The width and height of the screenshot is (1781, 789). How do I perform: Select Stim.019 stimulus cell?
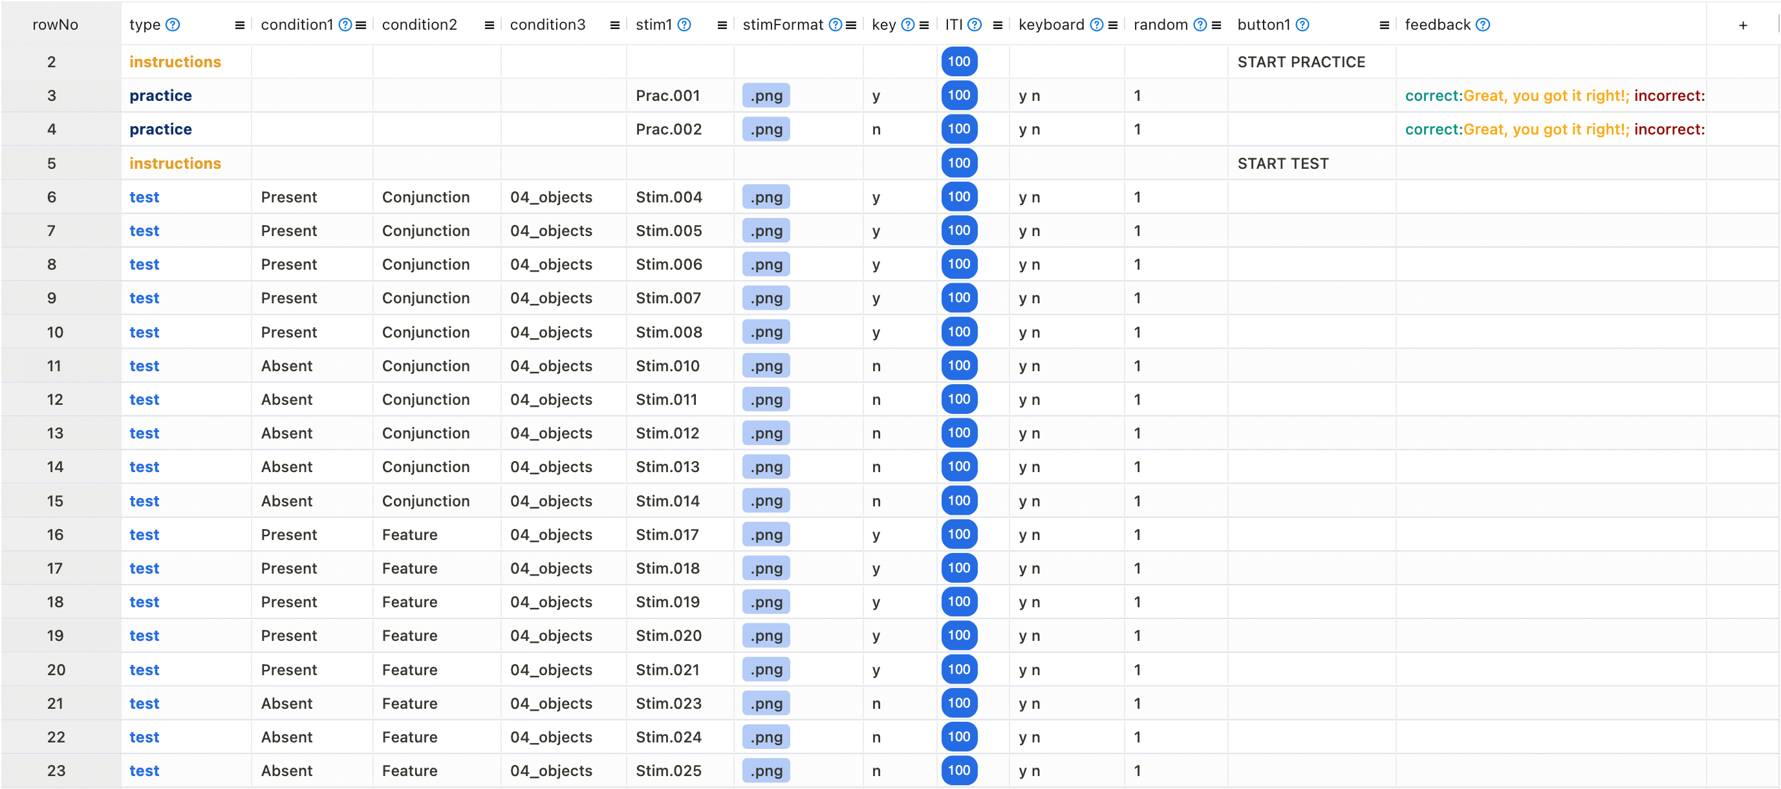[x=680, y=601]
